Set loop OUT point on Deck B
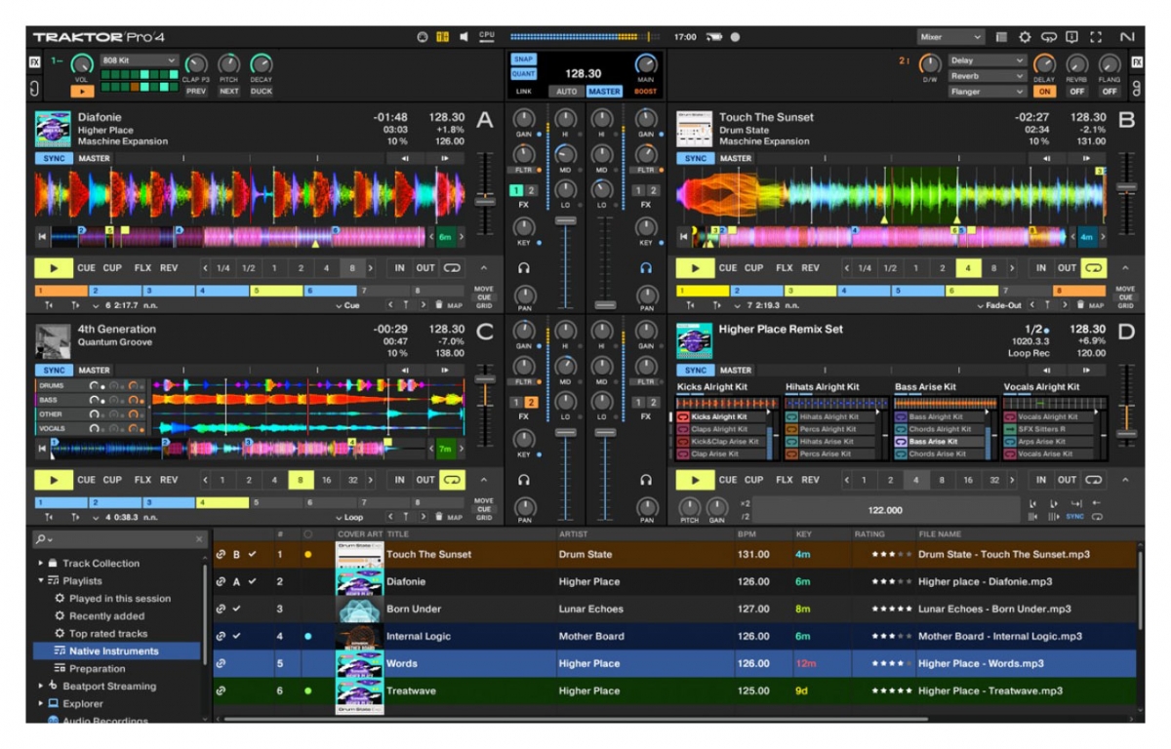The width and height of the screenshot is (1171, 749). coord(1067,268)
